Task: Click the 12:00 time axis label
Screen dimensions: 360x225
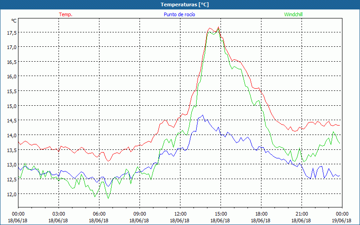Action: (180, 214)
